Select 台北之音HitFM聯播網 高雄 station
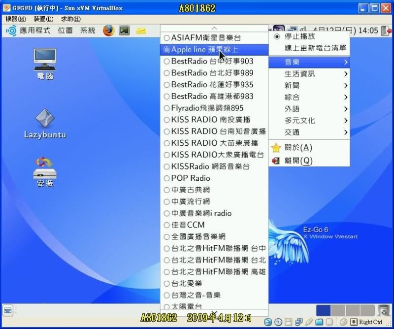This screenshot has width=394, height=329. point(214,272)
